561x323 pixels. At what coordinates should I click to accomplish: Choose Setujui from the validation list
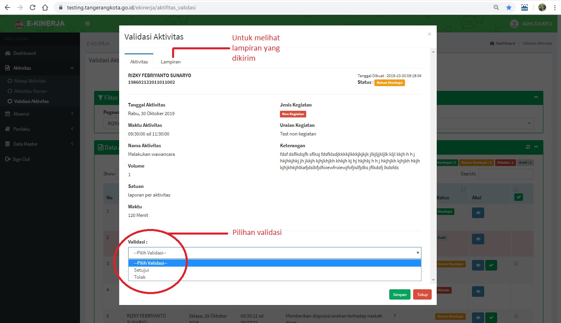tap(142, 270)
